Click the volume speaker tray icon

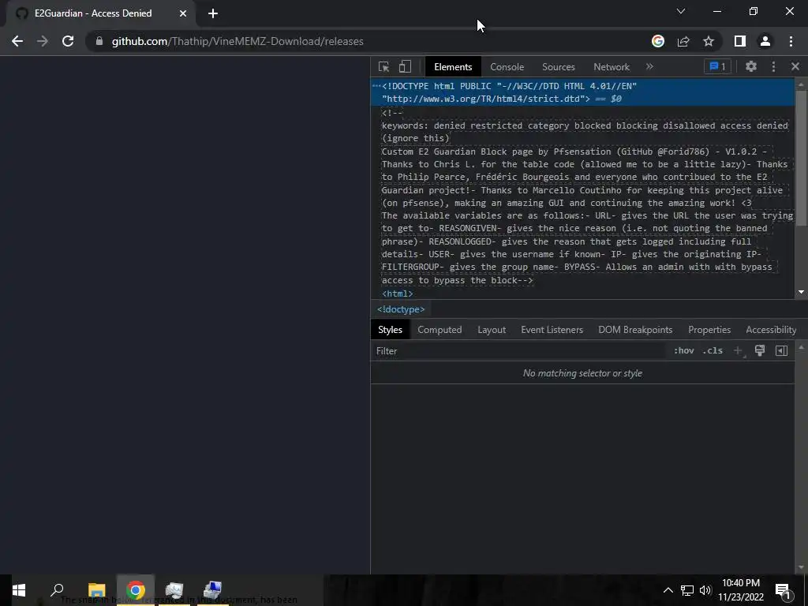[705, 590]
